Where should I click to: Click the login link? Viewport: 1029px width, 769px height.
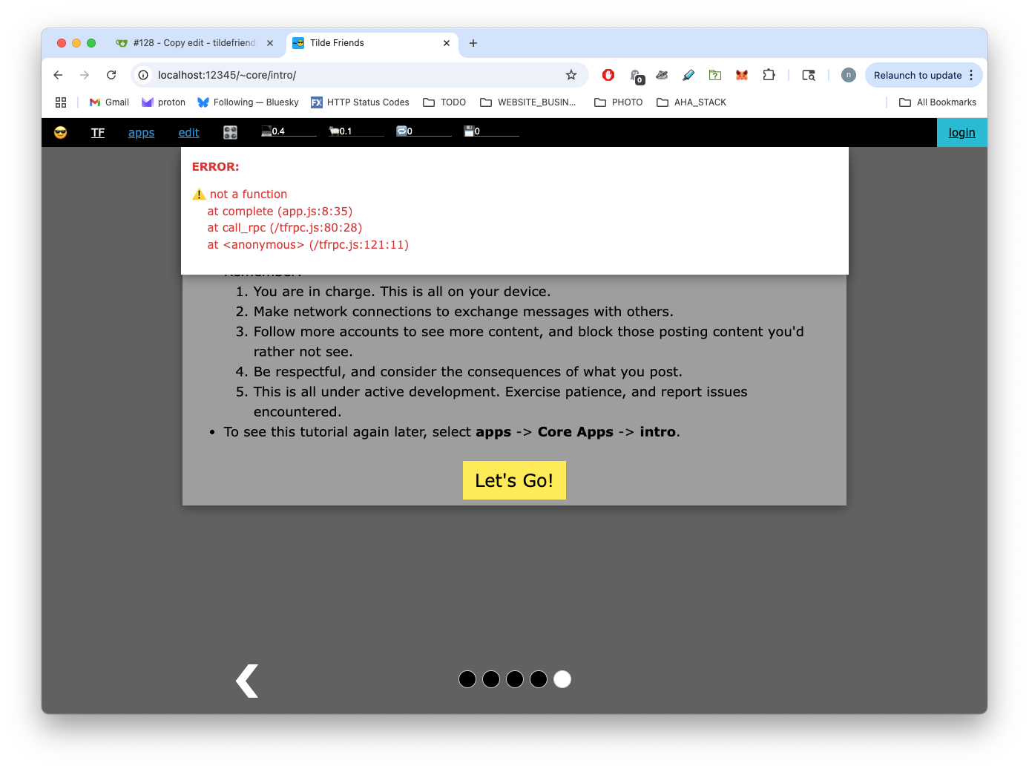tap(961, 133)
